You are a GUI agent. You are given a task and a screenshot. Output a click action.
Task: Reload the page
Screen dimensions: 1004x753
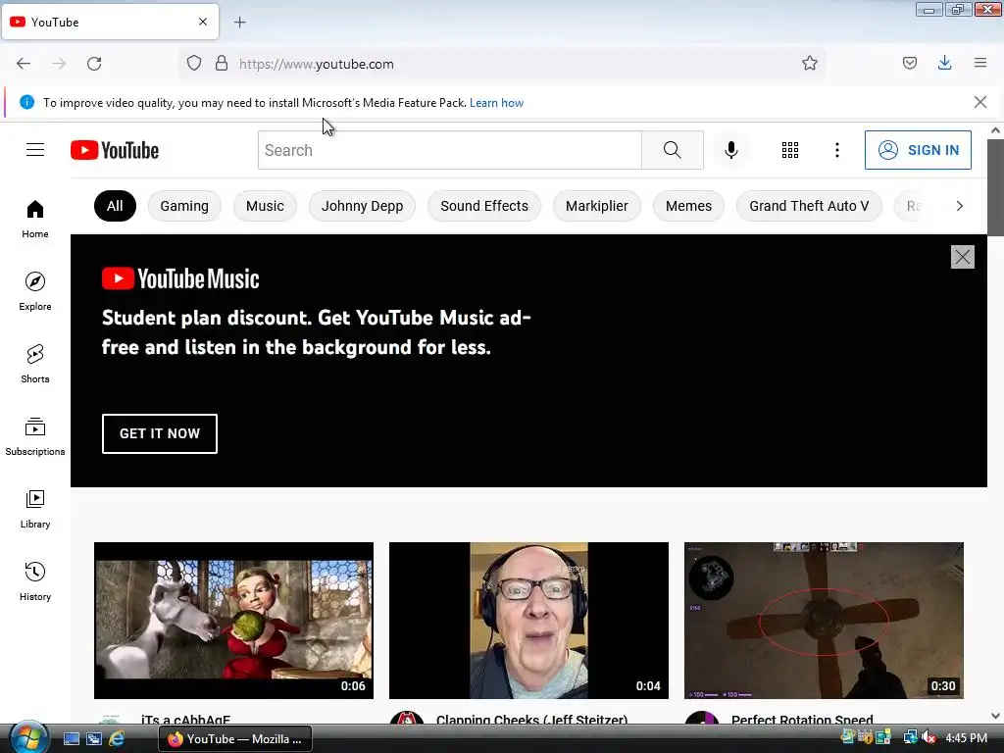(94, 64)
